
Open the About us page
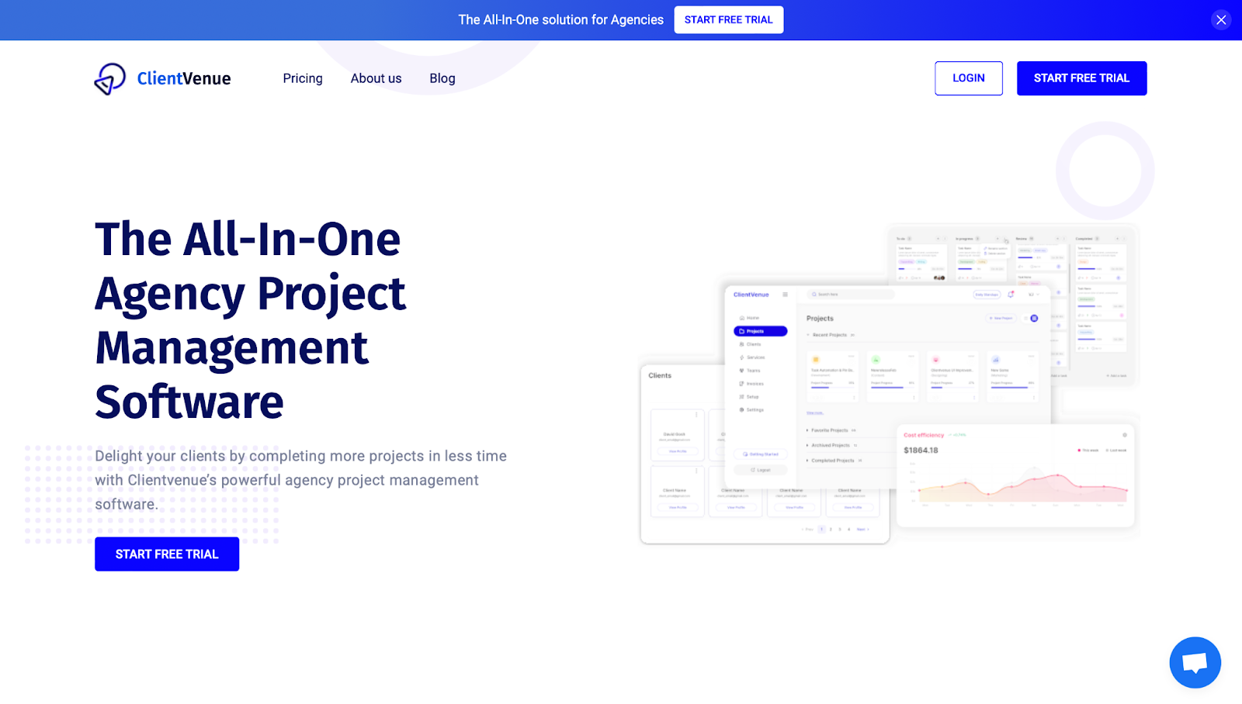[x=376, y=78]
